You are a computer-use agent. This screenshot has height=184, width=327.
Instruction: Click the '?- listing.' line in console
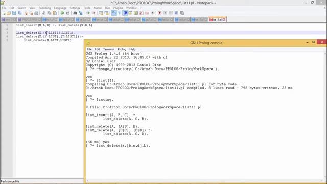point(100,100)
